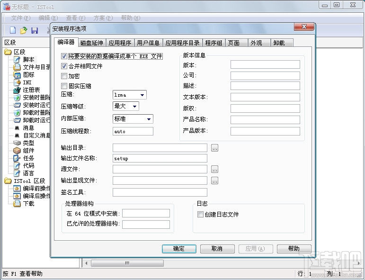Image resolution: width=365 pixels, height=280 pixels.
Task: Select the 安装时运行 tree icon
Action: (x=17, y=105)
